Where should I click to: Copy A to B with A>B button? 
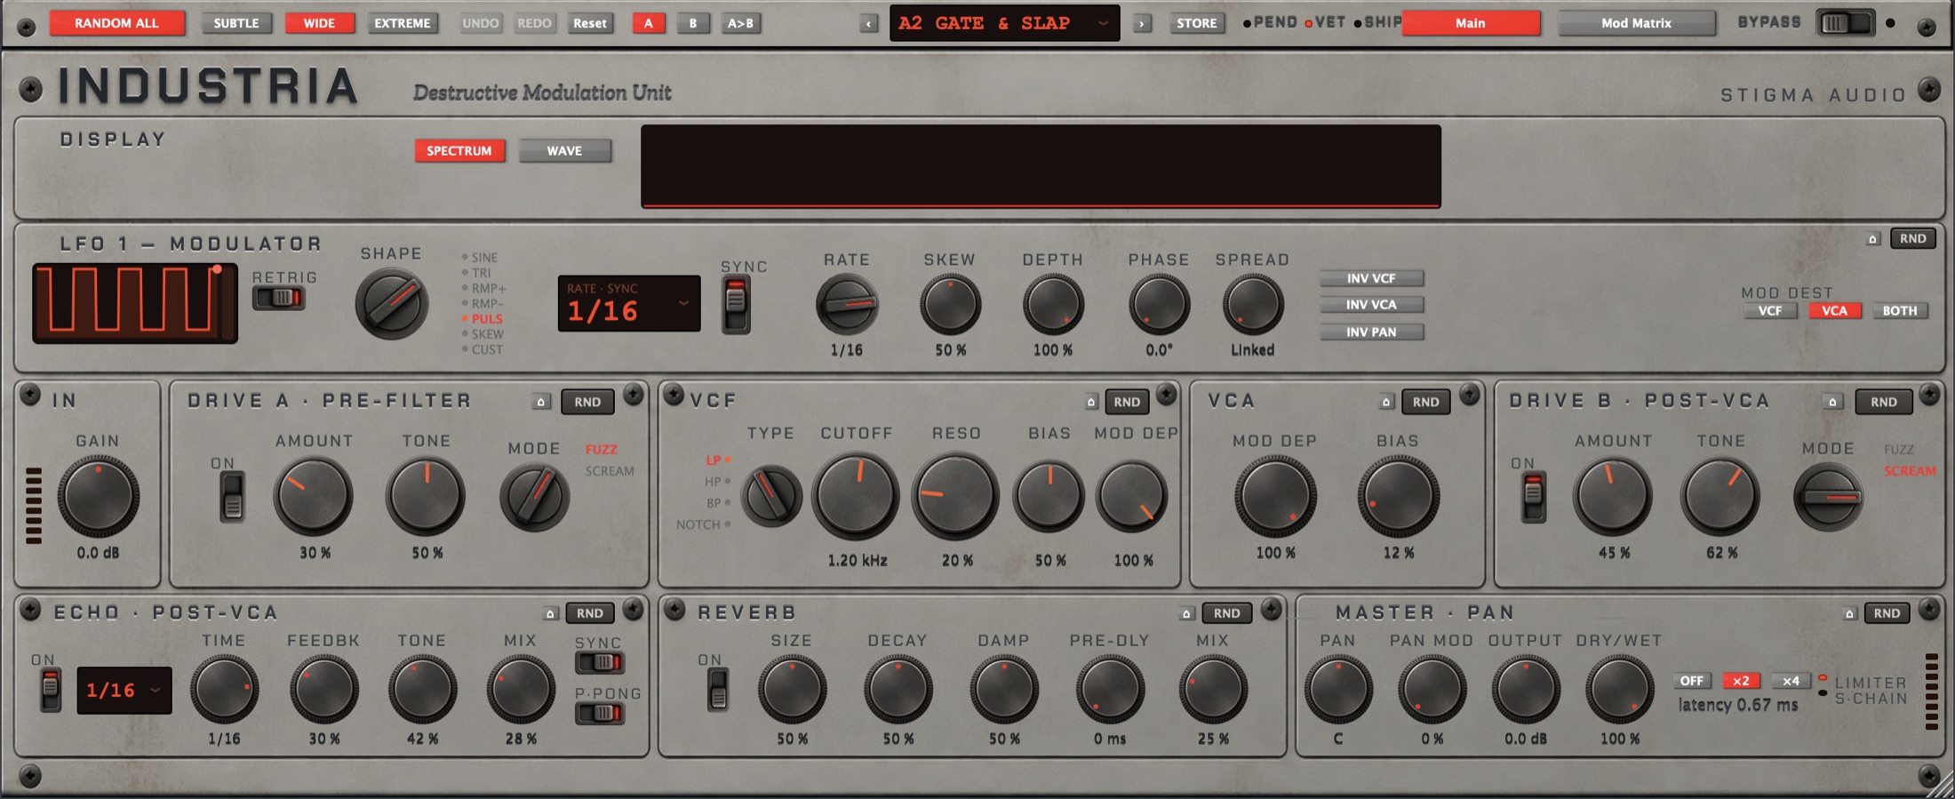[x=740, y=23]
